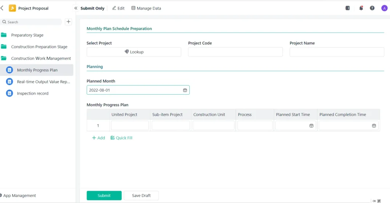This screenshot has height=203, width=390.
Task: Open the user avatar in top bar
Action: pyautogui.click(x=384, y=8)
